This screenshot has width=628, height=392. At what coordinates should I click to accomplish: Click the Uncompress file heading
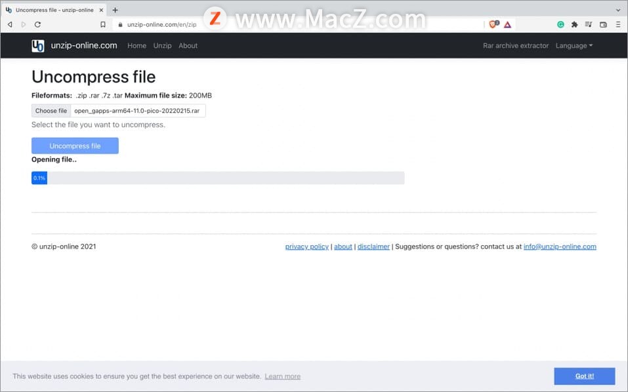point(94,77)
